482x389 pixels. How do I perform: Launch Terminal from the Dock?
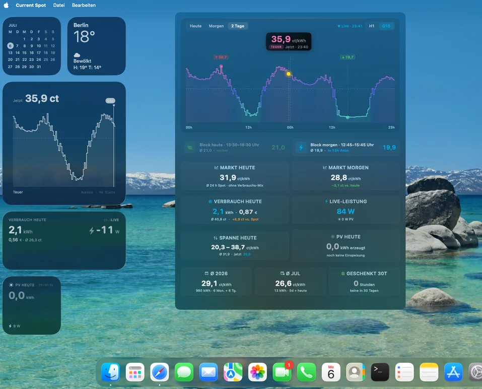[380, 372]
